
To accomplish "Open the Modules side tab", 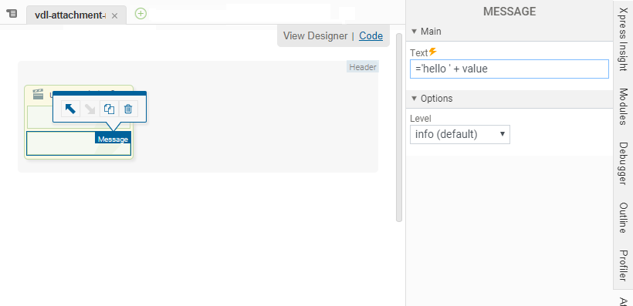I will pos(623,106).
